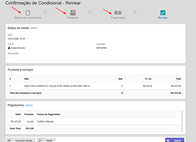Go to the Pagamento step label

pyautogui.click(x=118, y=18)
